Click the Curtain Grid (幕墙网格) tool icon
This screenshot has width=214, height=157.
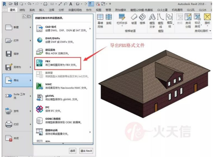tap(100, 17)
